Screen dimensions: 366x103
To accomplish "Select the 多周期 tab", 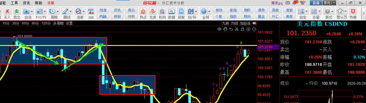I will [x=58, y=23].
